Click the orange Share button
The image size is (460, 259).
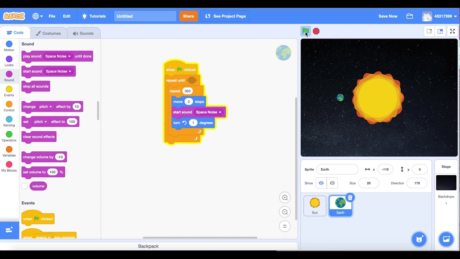coord(188,16)
